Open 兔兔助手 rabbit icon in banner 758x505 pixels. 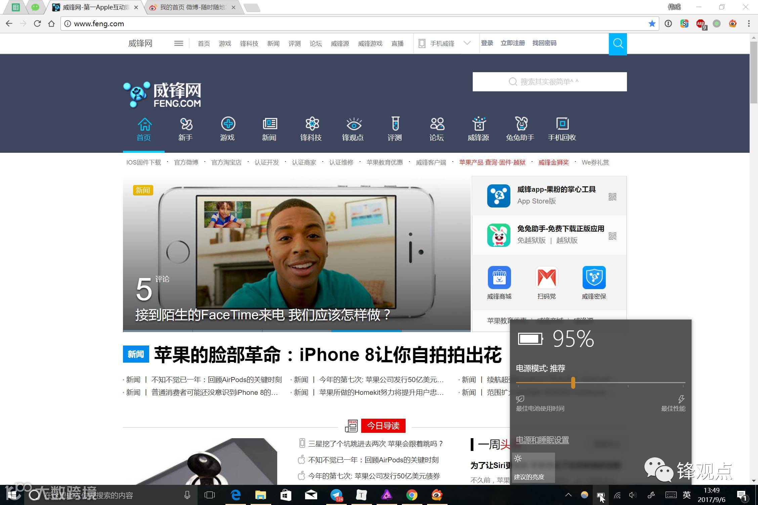pos(520,124)
